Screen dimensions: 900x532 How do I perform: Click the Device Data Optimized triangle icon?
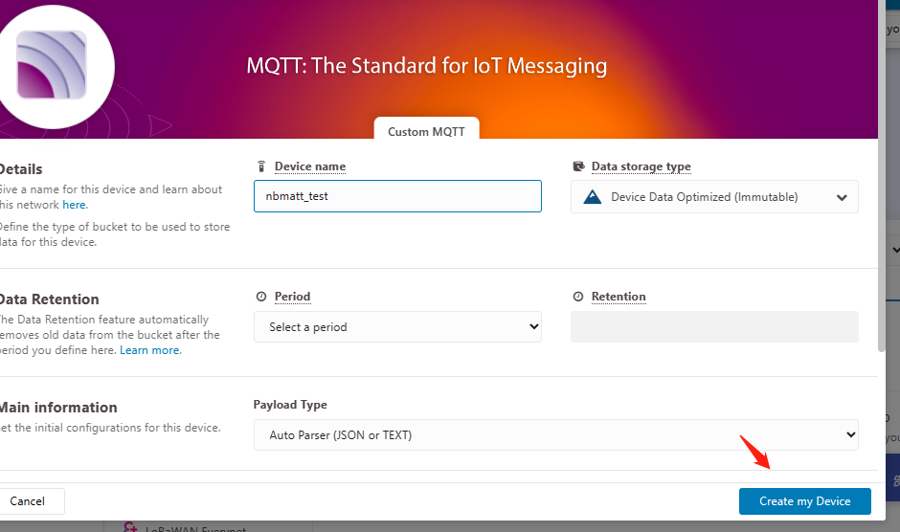point(593,197)
